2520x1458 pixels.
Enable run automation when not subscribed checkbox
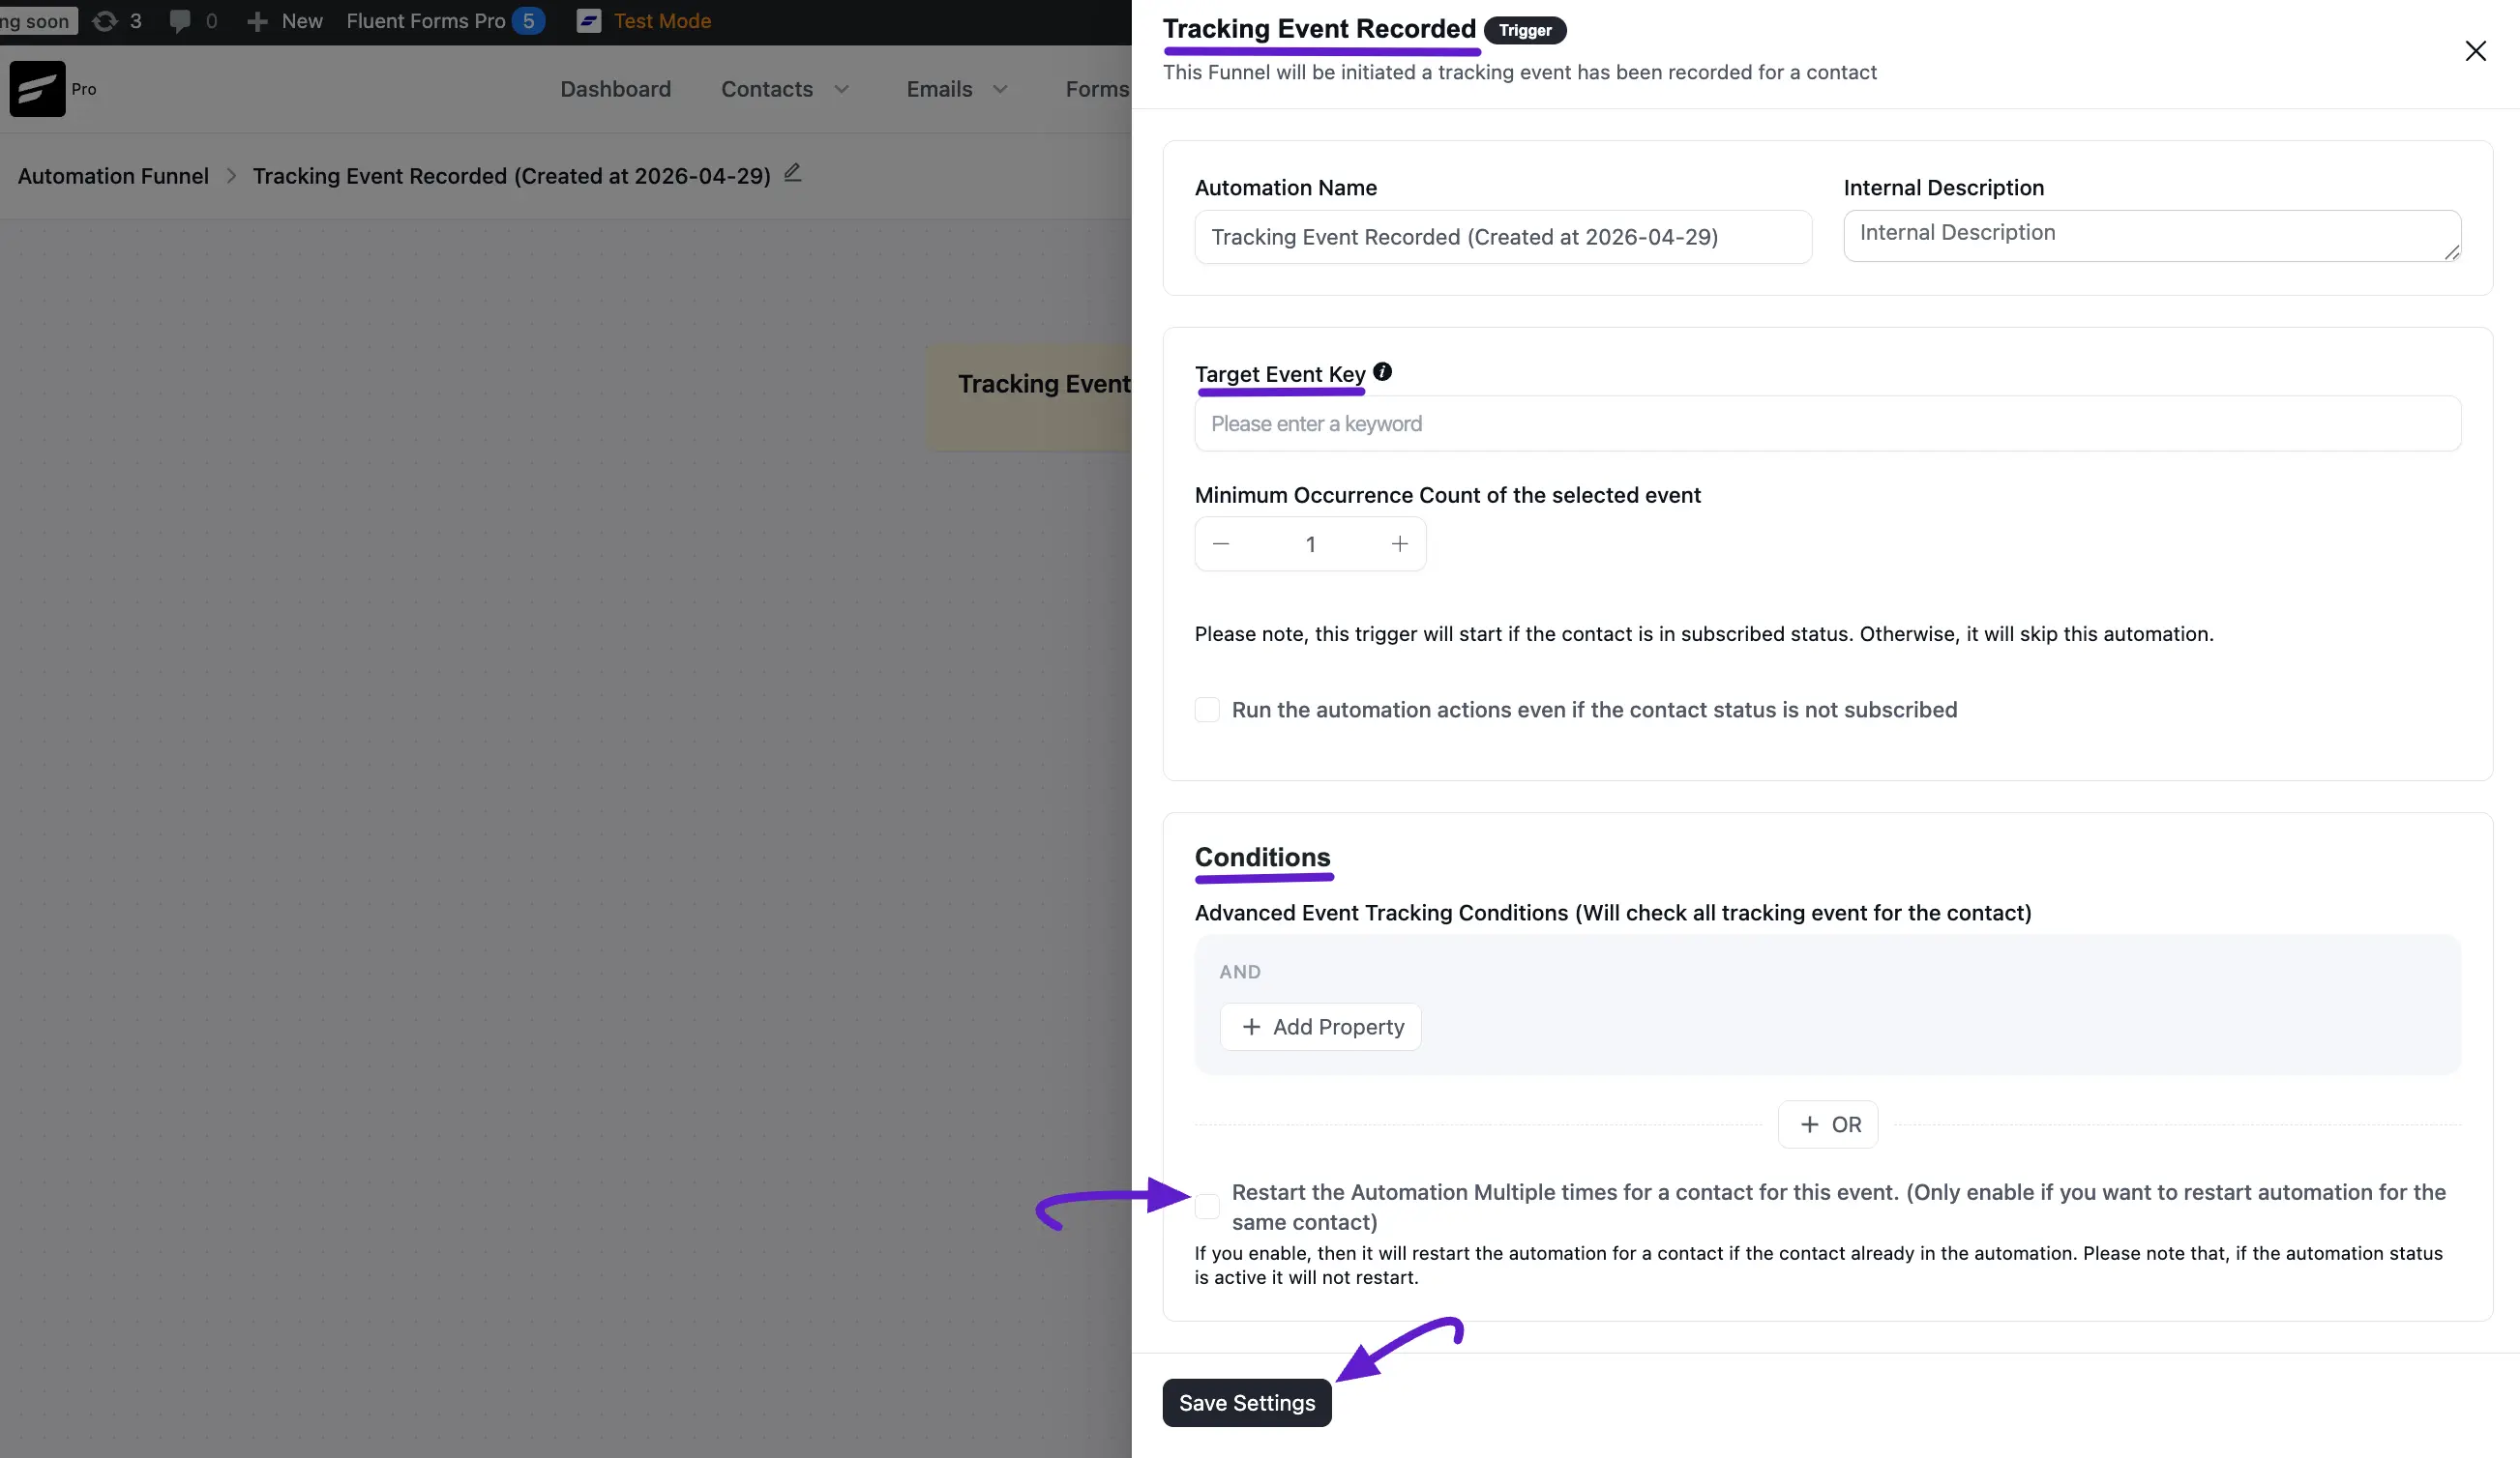coord(1207,710)
